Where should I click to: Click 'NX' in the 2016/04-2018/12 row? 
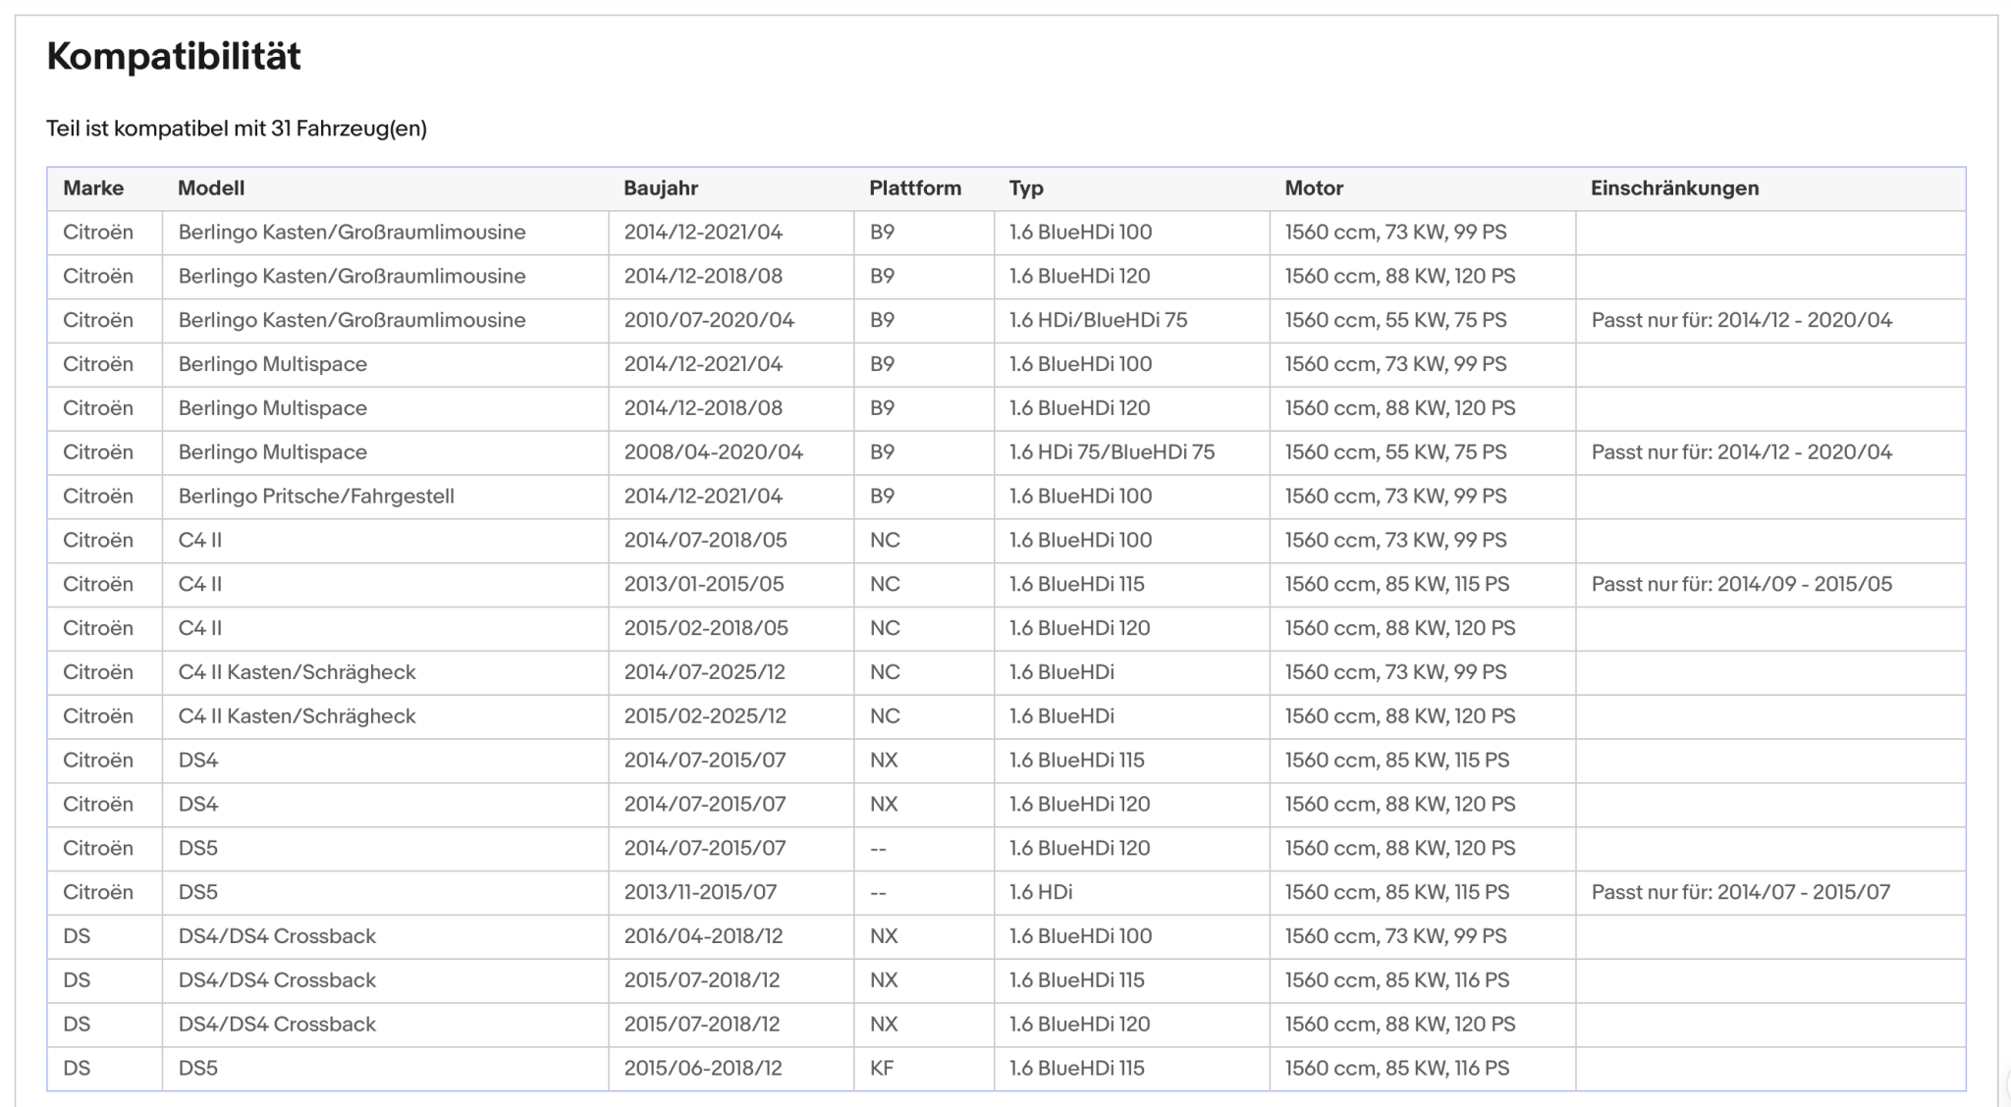[x=884, y=936]
